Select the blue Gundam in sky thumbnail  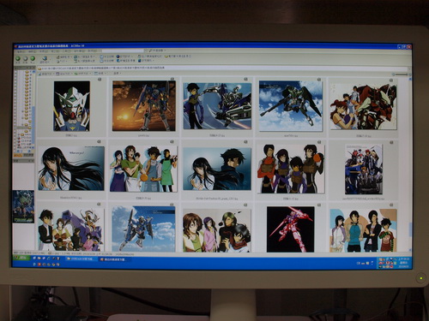tap(143, 229)
